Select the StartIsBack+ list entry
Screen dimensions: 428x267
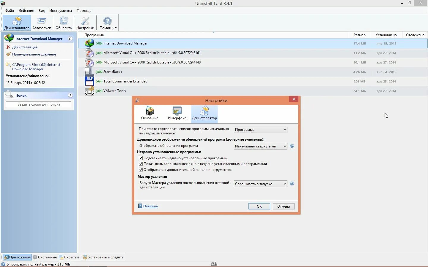[x=253, y=72]
